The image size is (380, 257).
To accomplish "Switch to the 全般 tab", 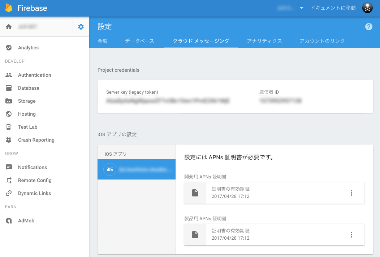I will pos(103,41).
